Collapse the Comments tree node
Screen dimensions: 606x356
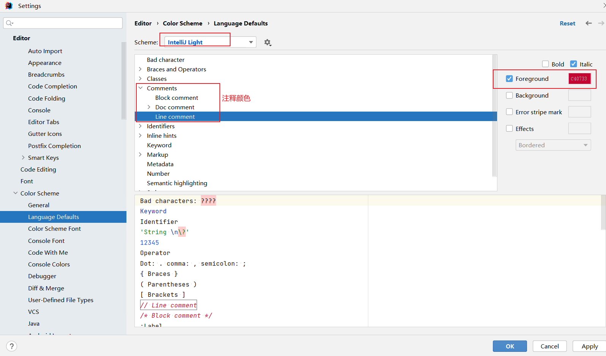click(x=140, y=88)
